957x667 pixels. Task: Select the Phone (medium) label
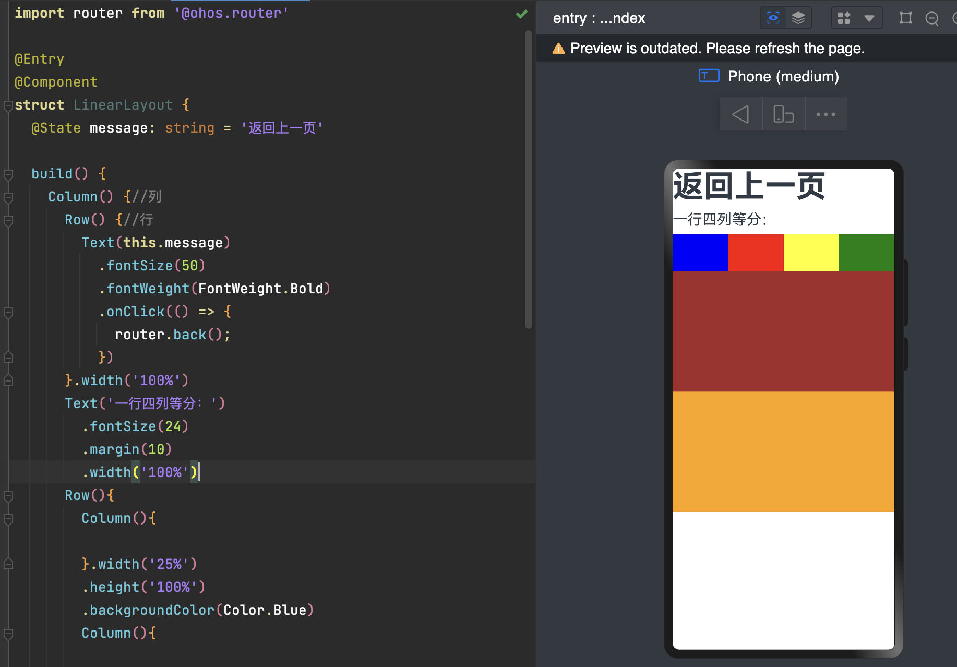point(783,76)
